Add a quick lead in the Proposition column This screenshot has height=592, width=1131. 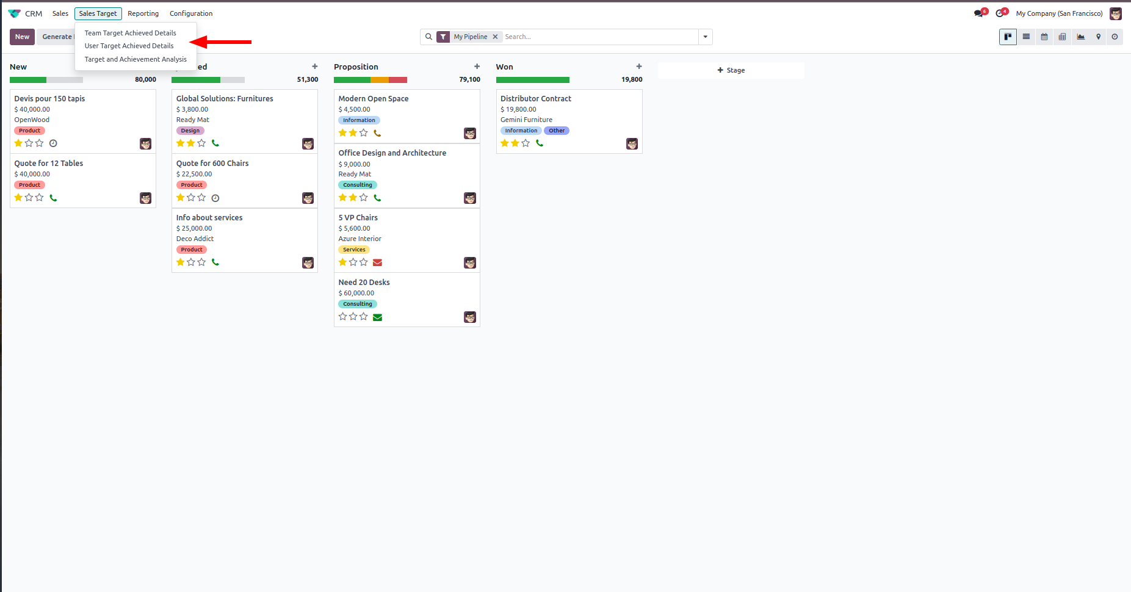tap(477, 67)
